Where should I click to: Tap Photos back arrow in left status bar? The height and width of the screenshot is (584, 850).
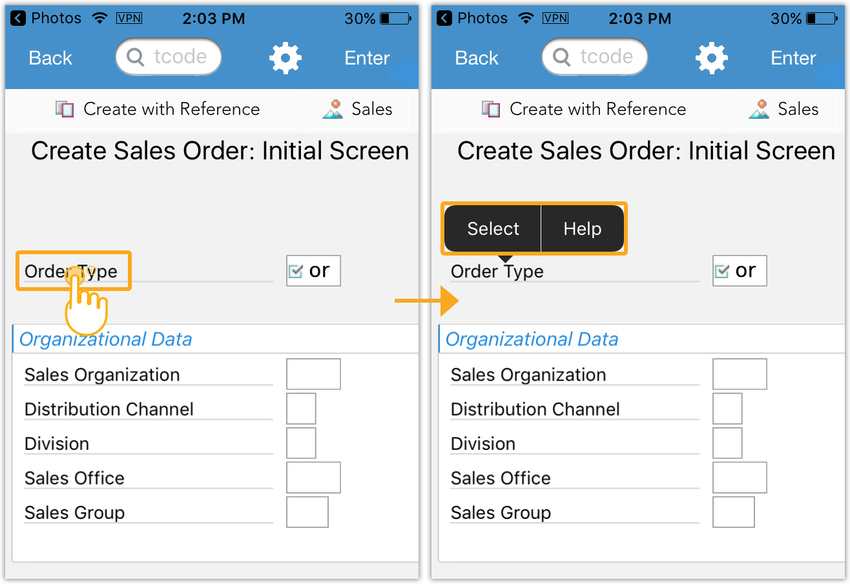19,18
